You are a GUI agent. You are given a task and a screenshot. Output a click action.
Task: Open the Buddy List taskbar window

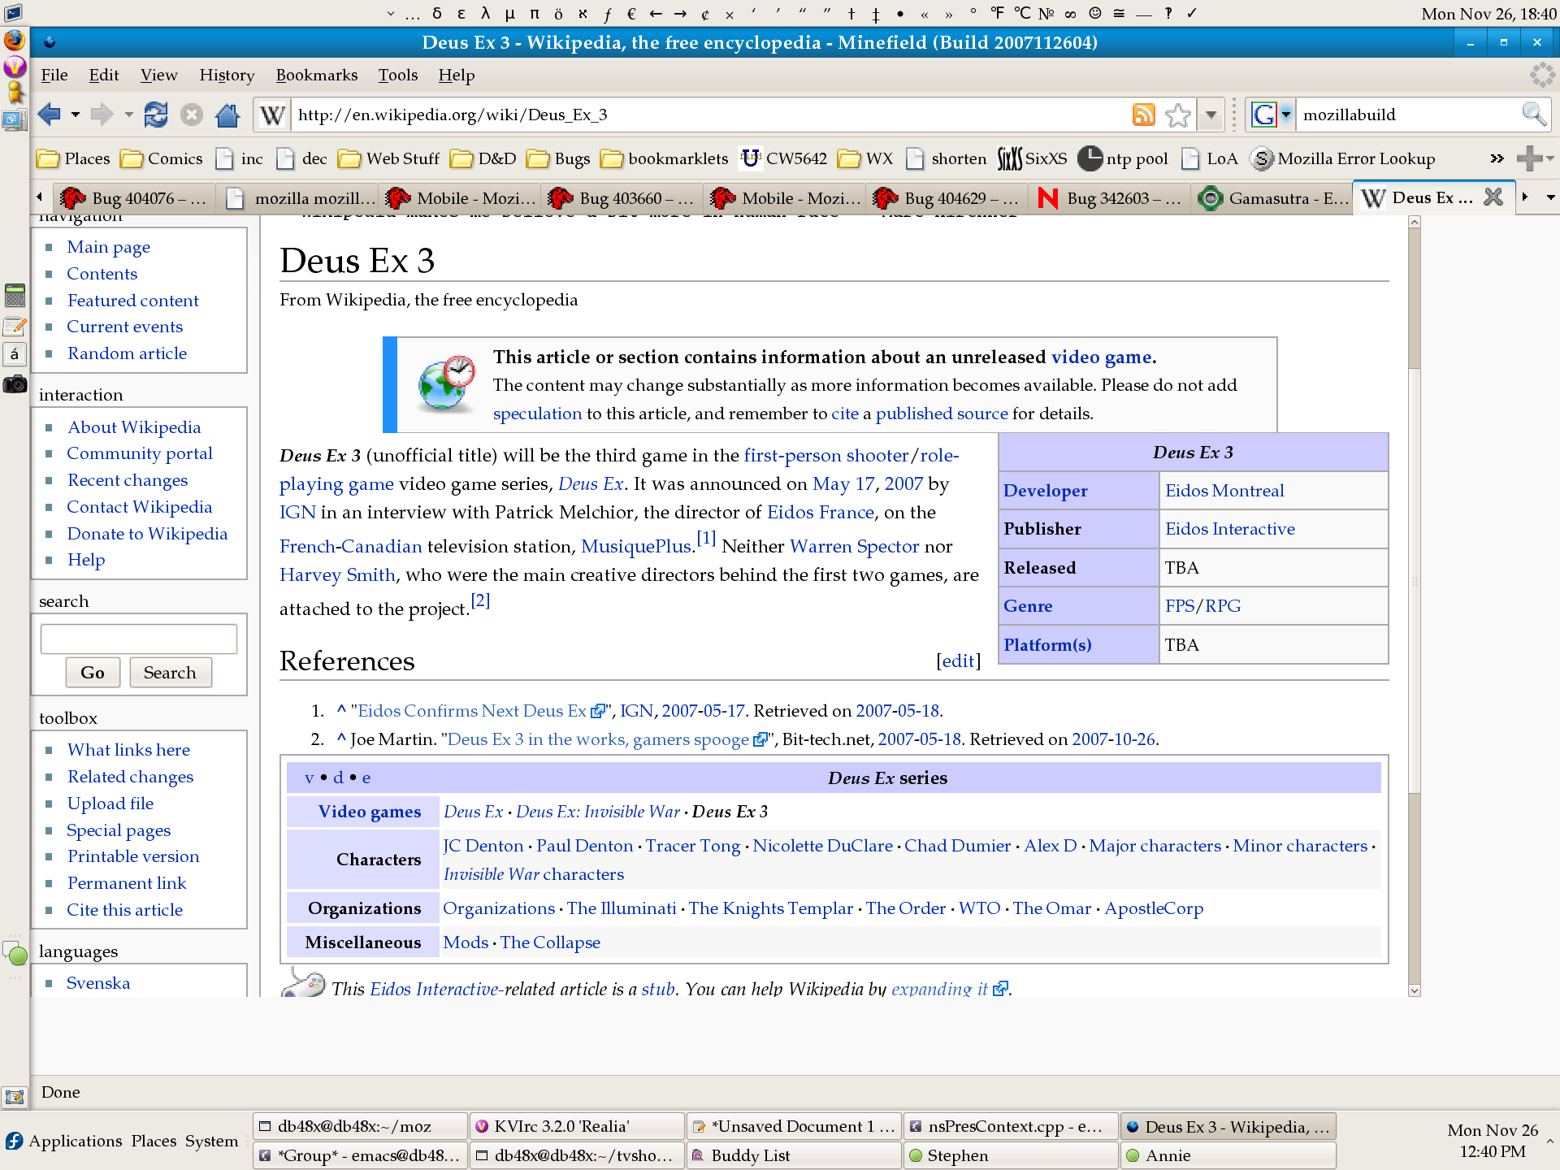tap(794, 1155)
